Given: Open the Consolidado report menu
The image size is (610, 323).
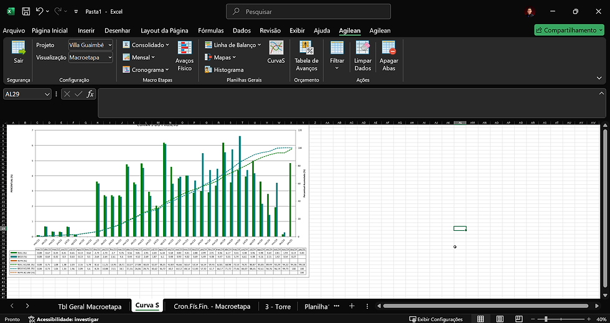Looking at the screenshot, I should coord(146,45).
